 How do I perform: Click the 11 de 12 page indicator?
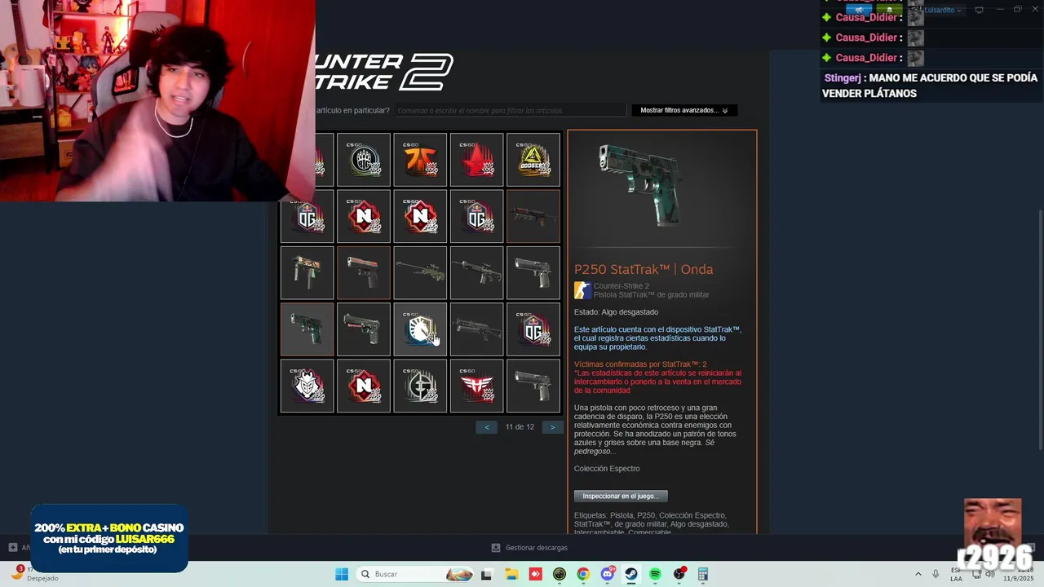[x=520, y=427]
